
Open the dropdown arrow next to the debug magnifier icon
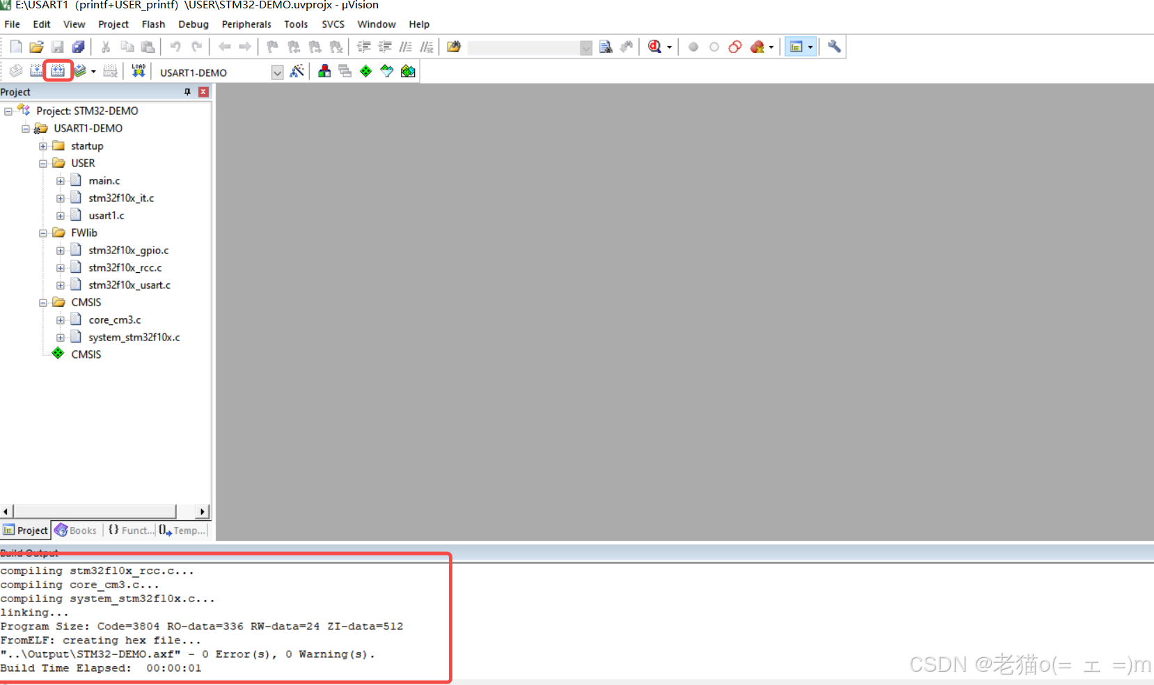point(670,47)
